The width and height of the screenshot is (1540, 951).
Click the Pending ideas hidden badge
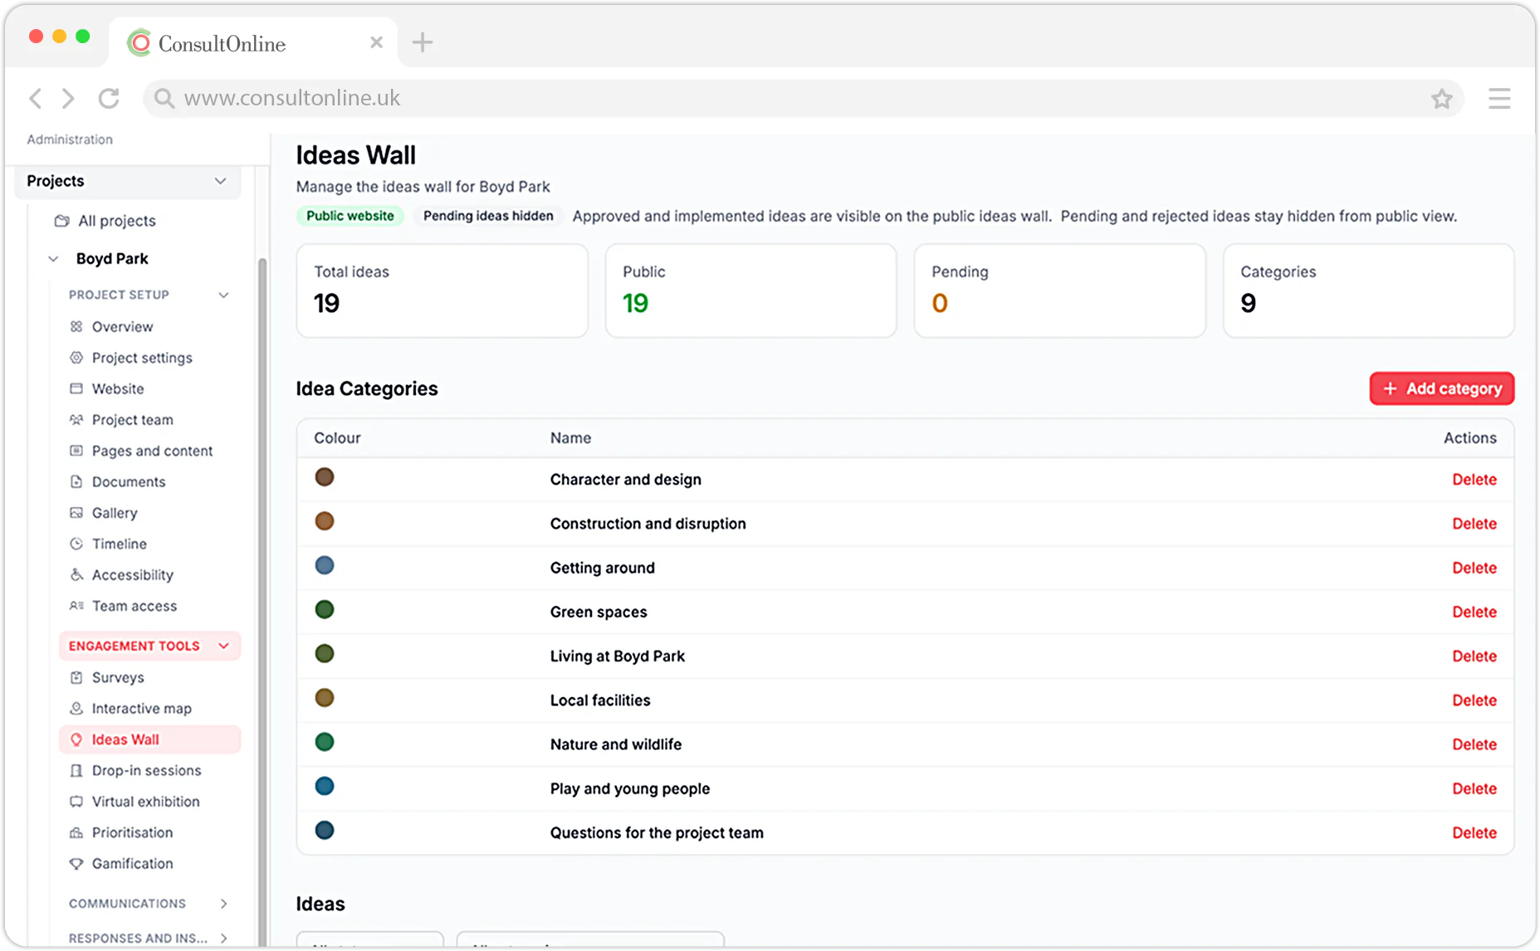[488, 216]
